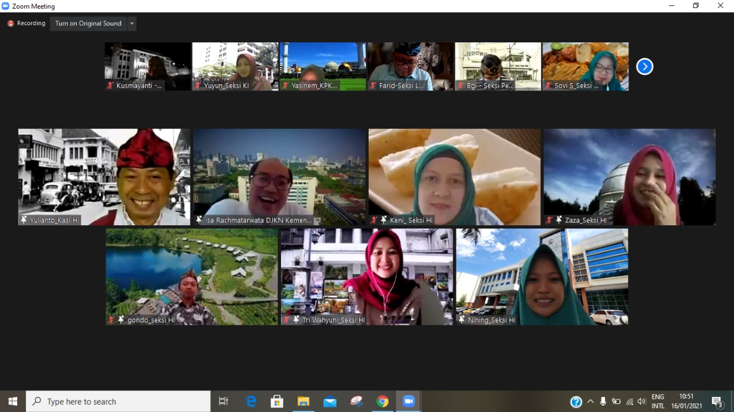The width and height of the screenshot is (734, 412).
Task: Open File Explorer in taskbar
Action: (303, 402)
